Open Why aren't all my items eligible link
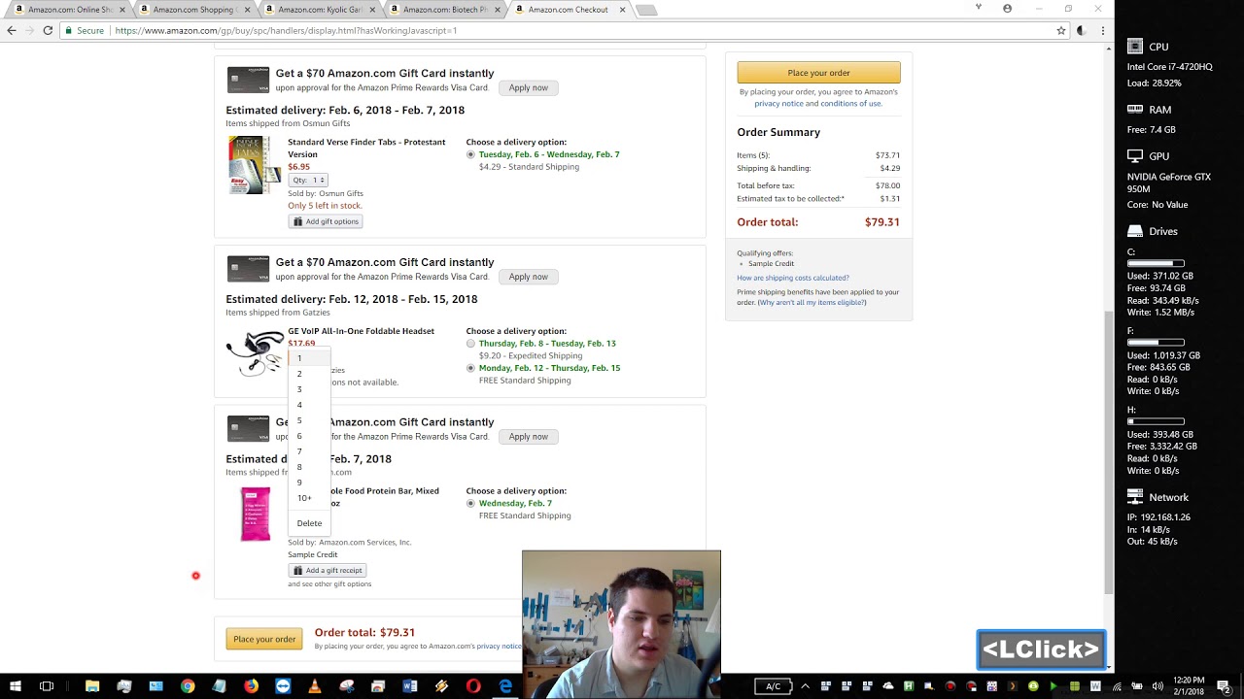The width and height of the screenshot is (1244, 699). (x=812, y=303)
